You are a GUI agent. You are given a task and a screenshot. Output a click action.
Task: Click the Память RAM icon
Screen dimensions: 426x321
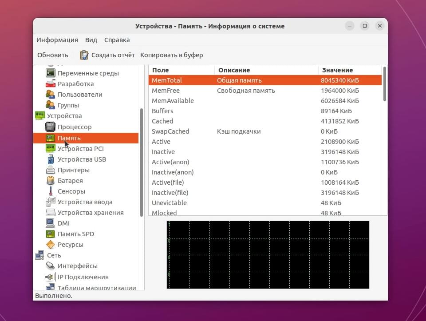pos(51,138)
